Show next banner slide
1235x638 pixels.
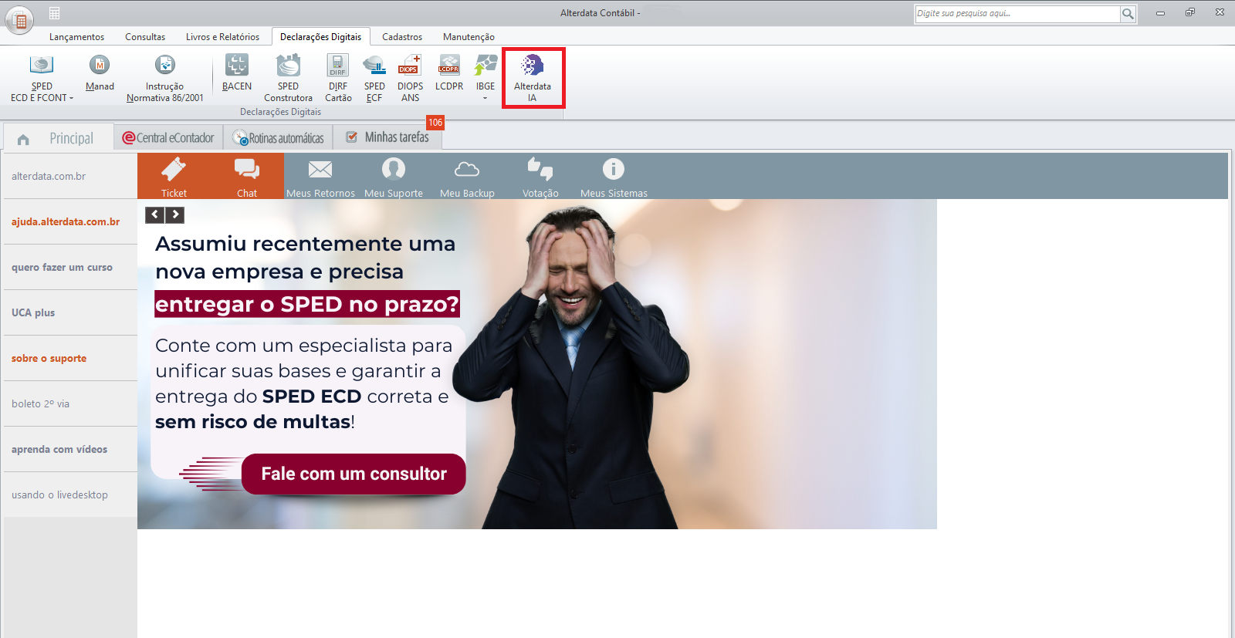[175, 214]
